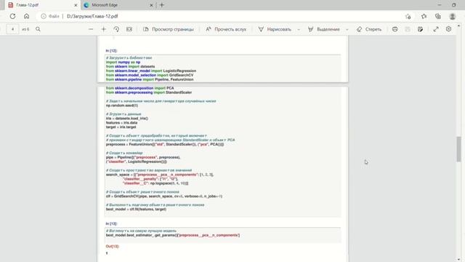The image size is (465, 262).
Task: Open a new browser tab
Action: point(161,5)
